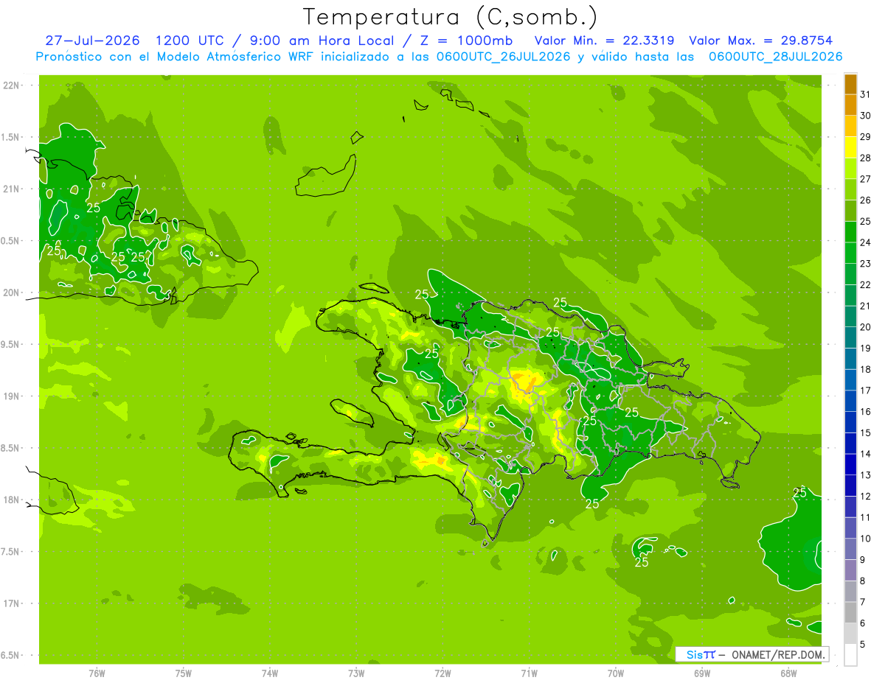Click the "70W" longitude axis label
885x683 pixels.
pyautogui.click(x=616, y=673)
